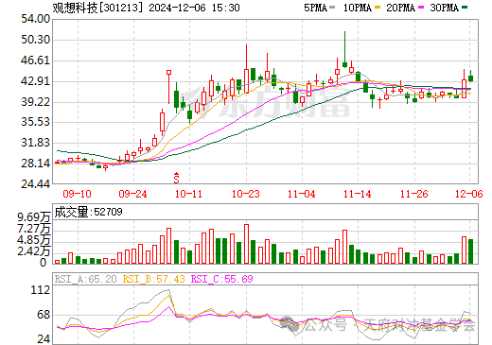Click the 11-04 date label

[x=302, y=194]
